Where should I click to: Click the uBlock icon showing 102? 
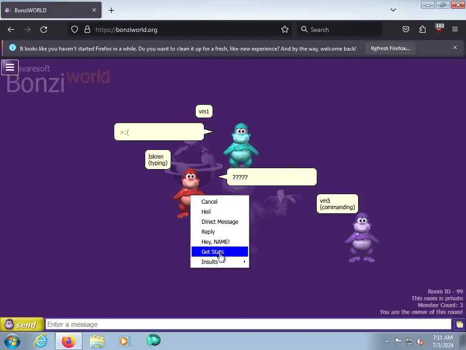click(x=439, y=29)
